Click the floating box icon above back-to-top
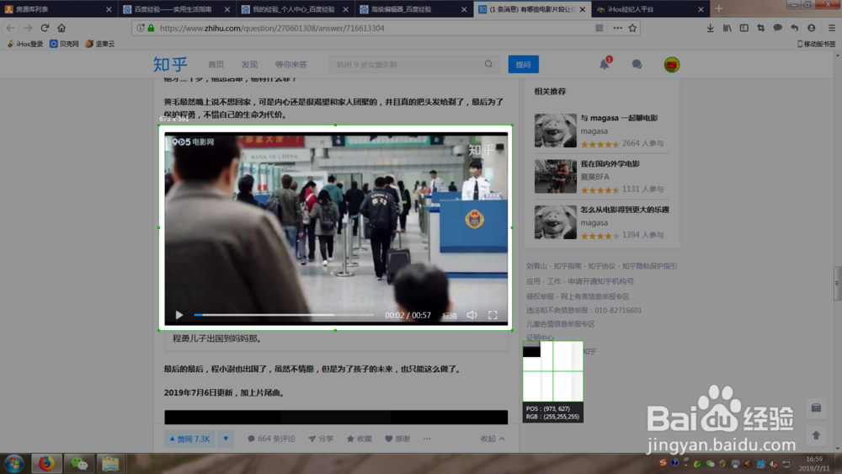 point(816,408)
